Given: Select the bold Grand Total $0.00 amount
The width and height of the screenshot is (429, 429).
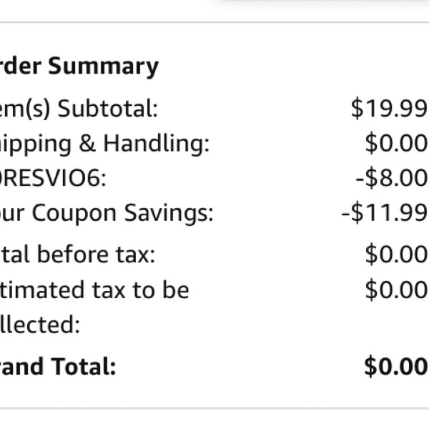Looking at the screenshot, I should coord(395,366).
